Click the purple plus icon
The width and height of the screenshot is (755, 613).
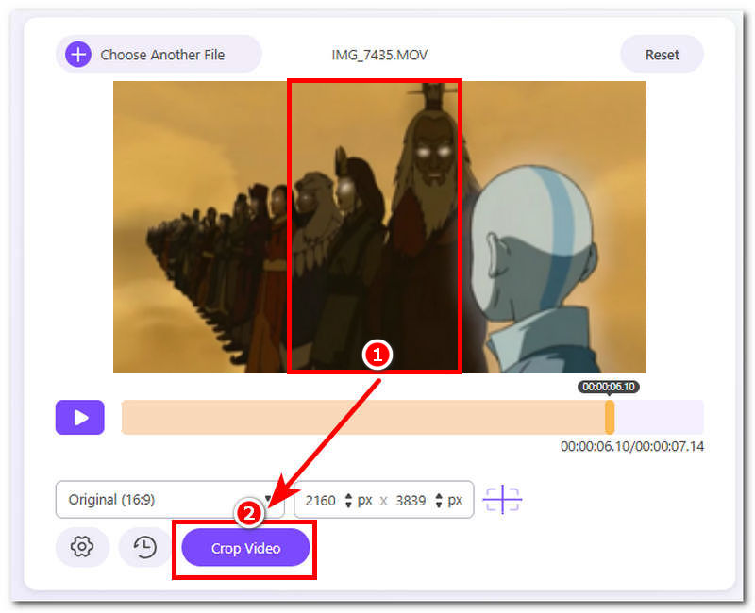click(x=78, y=55)
